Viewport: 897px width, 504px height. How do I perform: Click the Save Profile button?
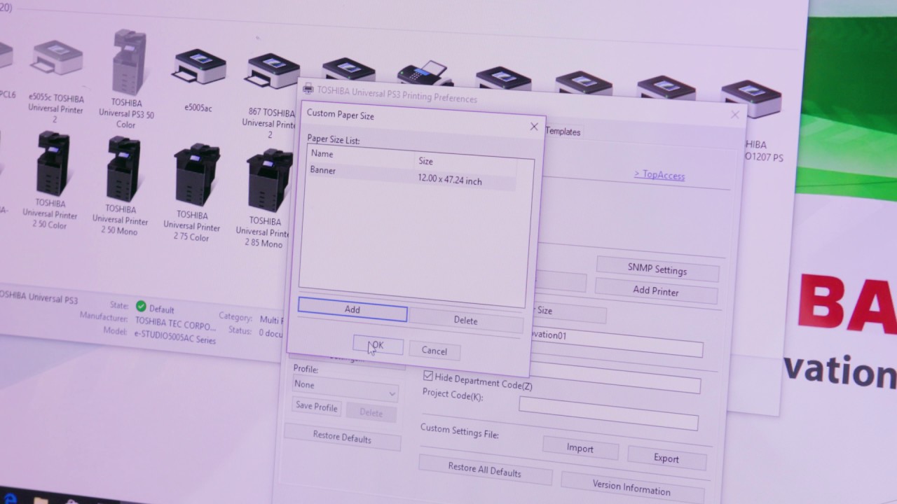click(316, 407)
